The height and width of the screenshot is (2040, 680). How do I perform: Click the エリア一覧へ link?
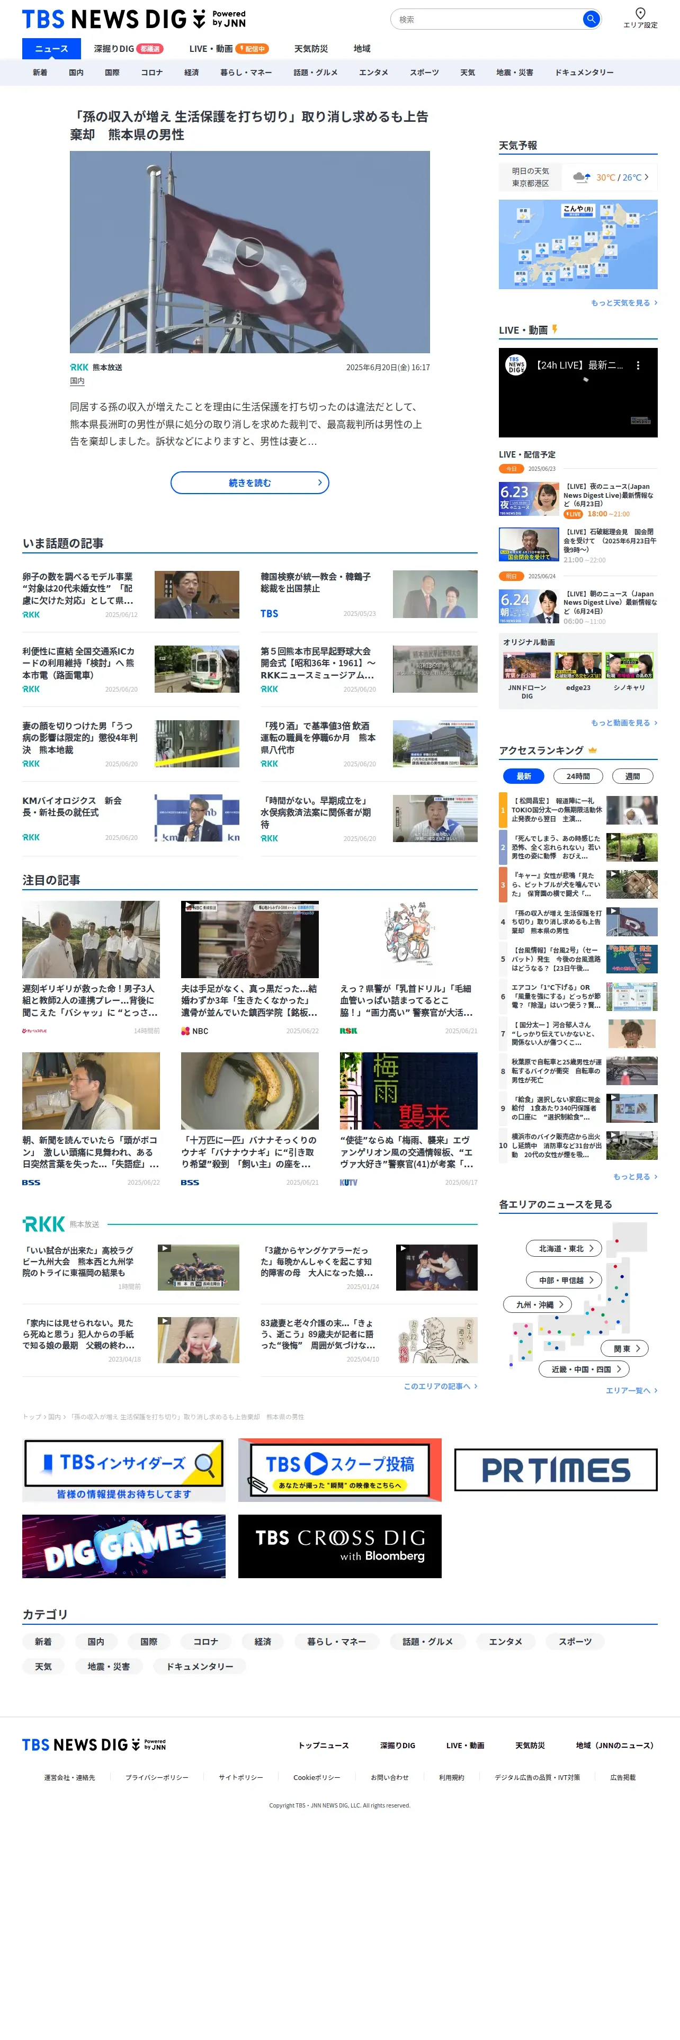pos(631,1390)
